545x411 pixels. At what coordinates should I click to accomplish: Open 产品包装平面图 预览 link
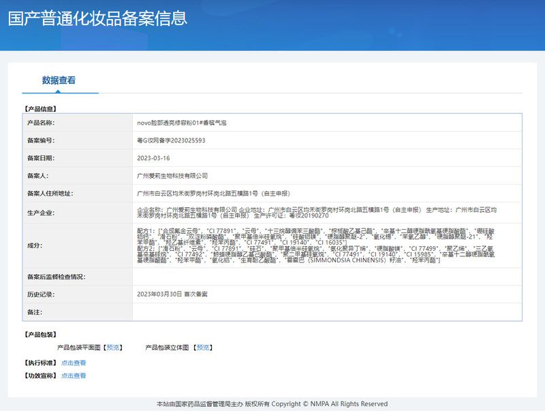pos(113,348)
